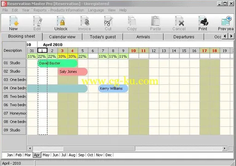Open the Year menu
This screenshot has width=236, height=166.
click(x=26, y=10)
